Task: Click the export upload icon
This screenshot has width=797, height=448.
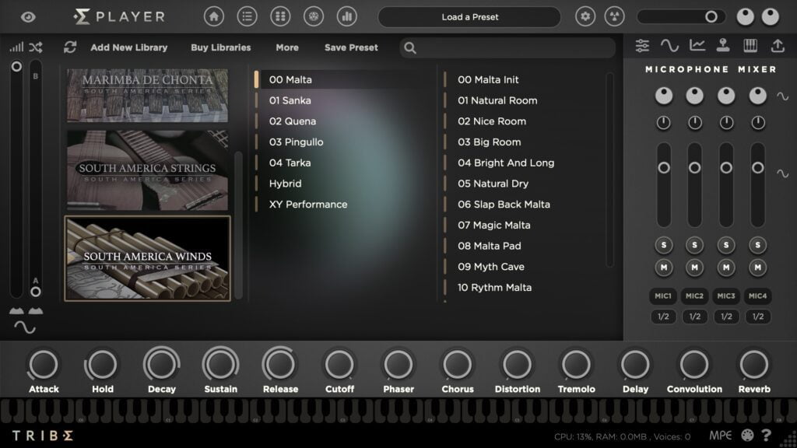Action: 778,46
